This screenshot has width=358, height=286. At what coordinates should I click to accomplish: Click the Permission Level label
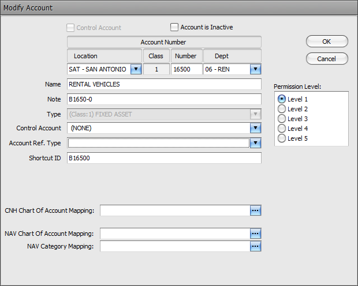(297, 86)
